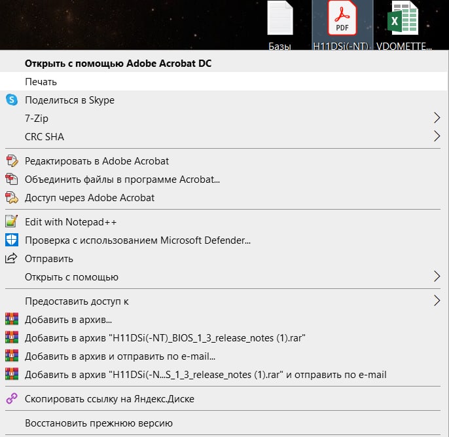
Task: Choose Edit with Notepad++
Action: point(223,222)
